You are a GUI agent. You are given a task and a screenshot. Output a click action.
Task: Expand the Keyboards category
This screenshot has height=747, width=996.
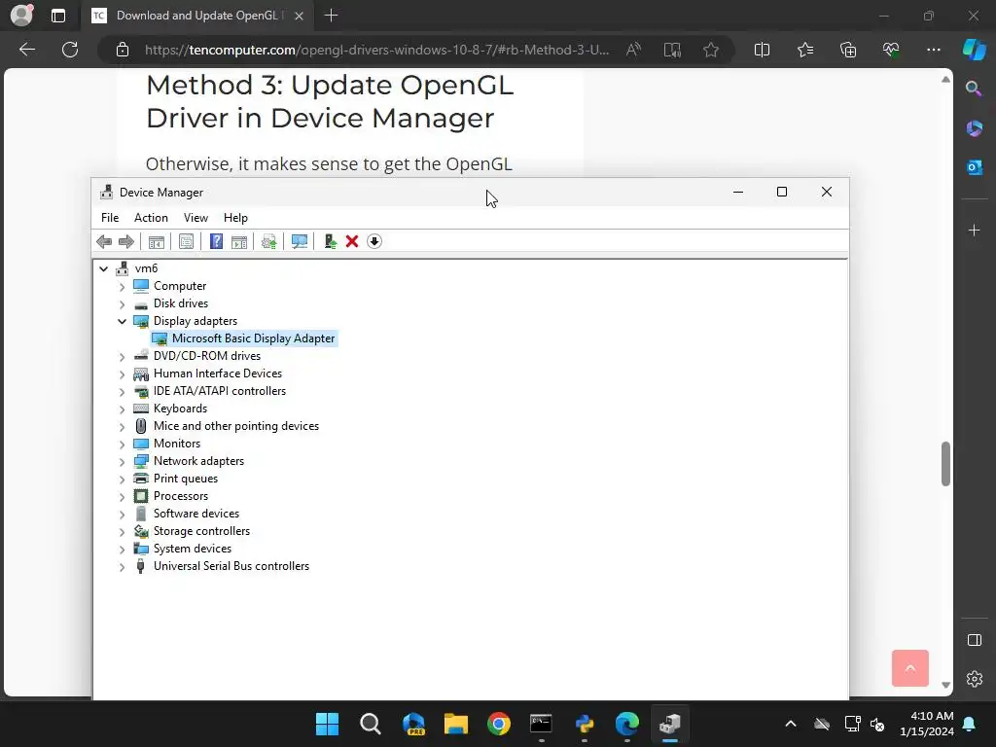[x=122, y=409]
